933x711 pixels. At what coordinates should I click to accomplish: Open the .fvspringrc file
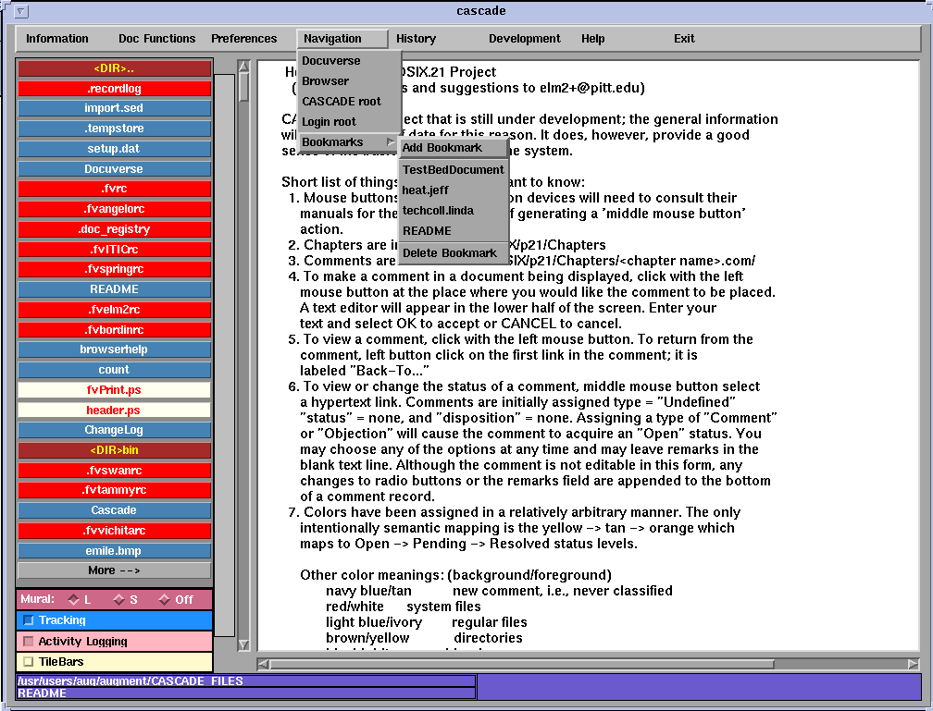[114, 269]
